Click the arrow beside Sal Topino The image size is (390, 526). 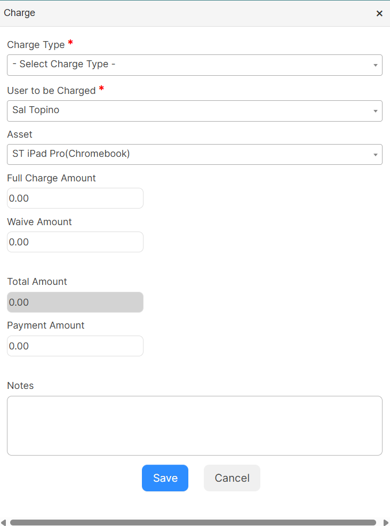[375, 111]
